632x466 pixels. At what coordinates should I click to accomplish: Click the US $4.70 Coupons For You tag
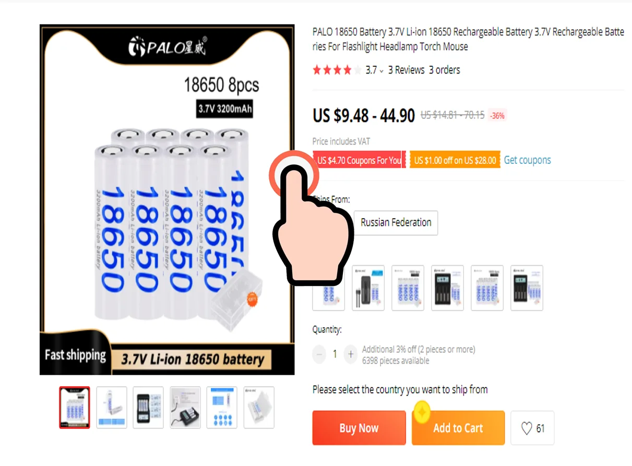(359, 160)
